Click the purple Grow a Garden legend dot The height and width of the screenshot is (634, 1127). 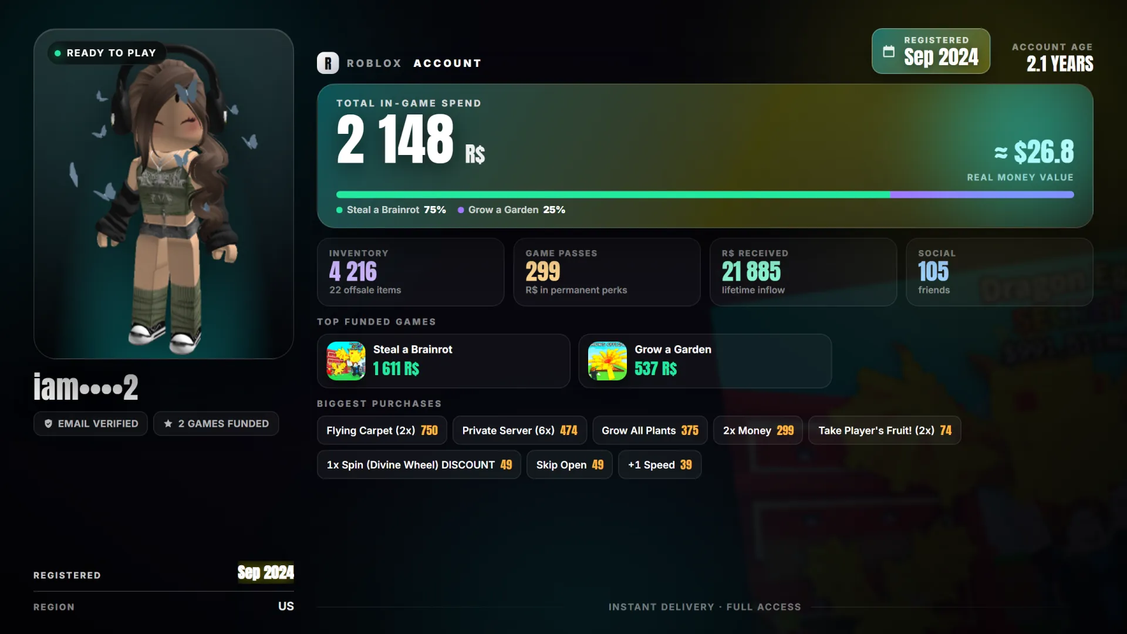[461, 210]
